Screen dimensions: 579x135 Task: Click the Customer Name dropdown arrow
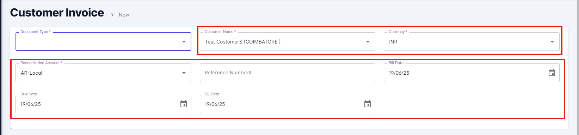point(368,42)
